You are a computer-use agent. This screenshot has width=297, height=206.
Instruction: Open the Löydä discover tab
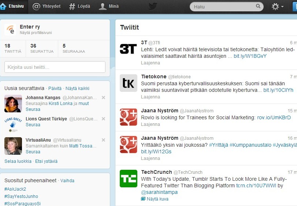click(79, 7)
